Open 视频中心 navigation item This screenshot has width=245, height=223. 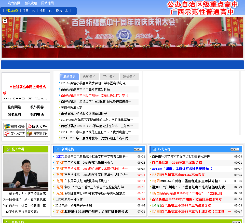point(45,11)
